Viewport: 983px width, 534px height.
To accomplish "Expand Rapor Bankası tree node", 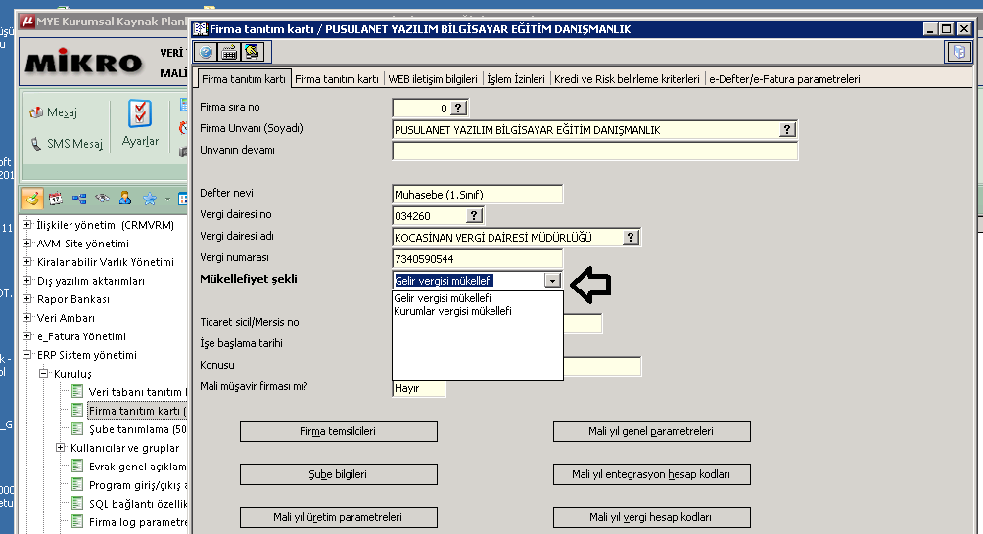I will pyautogui.click(x=27, y=298).
